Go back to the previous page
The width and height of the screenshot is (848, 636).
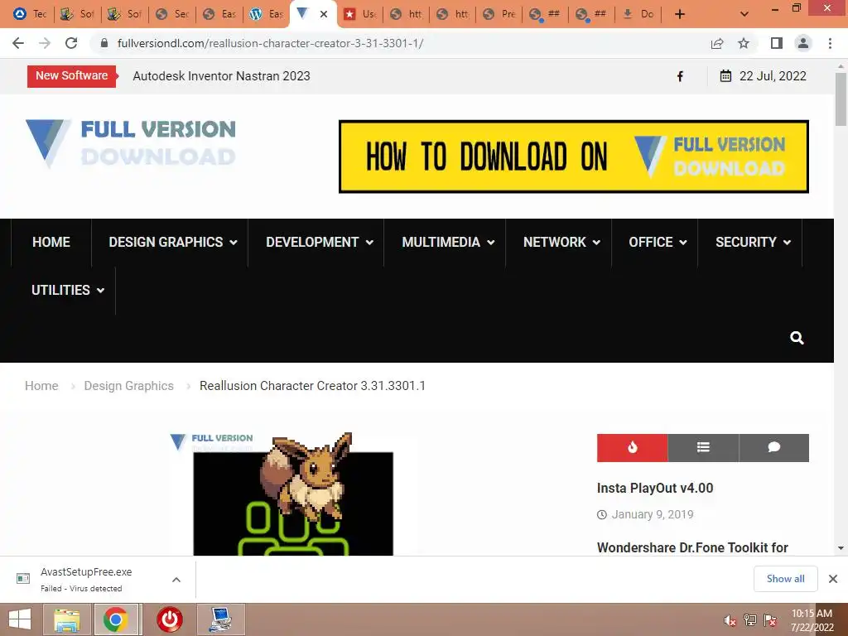[x=18, y=43]
